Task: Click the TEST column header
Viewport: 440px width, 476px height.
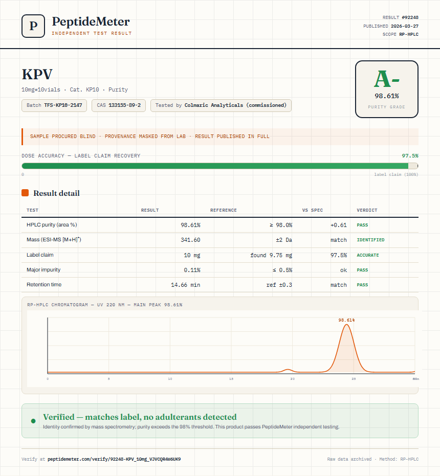Action: (33, 210)
